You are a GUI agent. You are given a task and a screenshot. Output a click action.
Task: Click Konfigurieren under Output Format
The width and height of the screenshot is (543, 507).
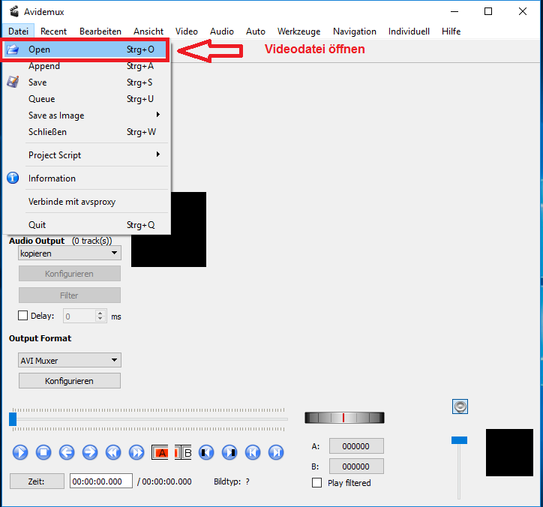click(x=70, y=381)
